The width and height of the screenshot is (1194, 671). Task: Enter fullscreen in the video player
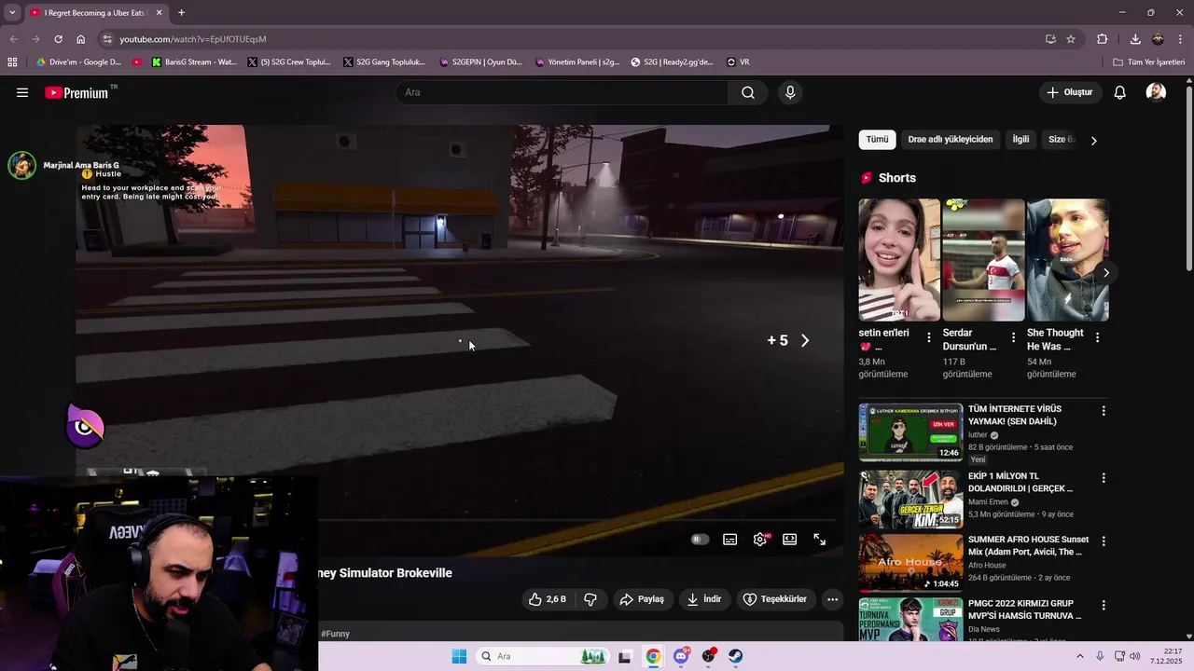pos(820,540)
